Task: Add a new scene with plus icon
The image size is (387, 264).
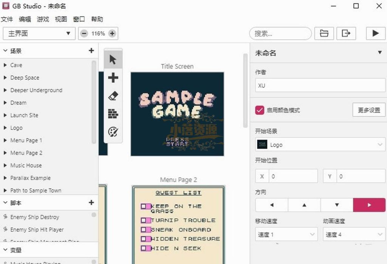Action: coord(91,51)
